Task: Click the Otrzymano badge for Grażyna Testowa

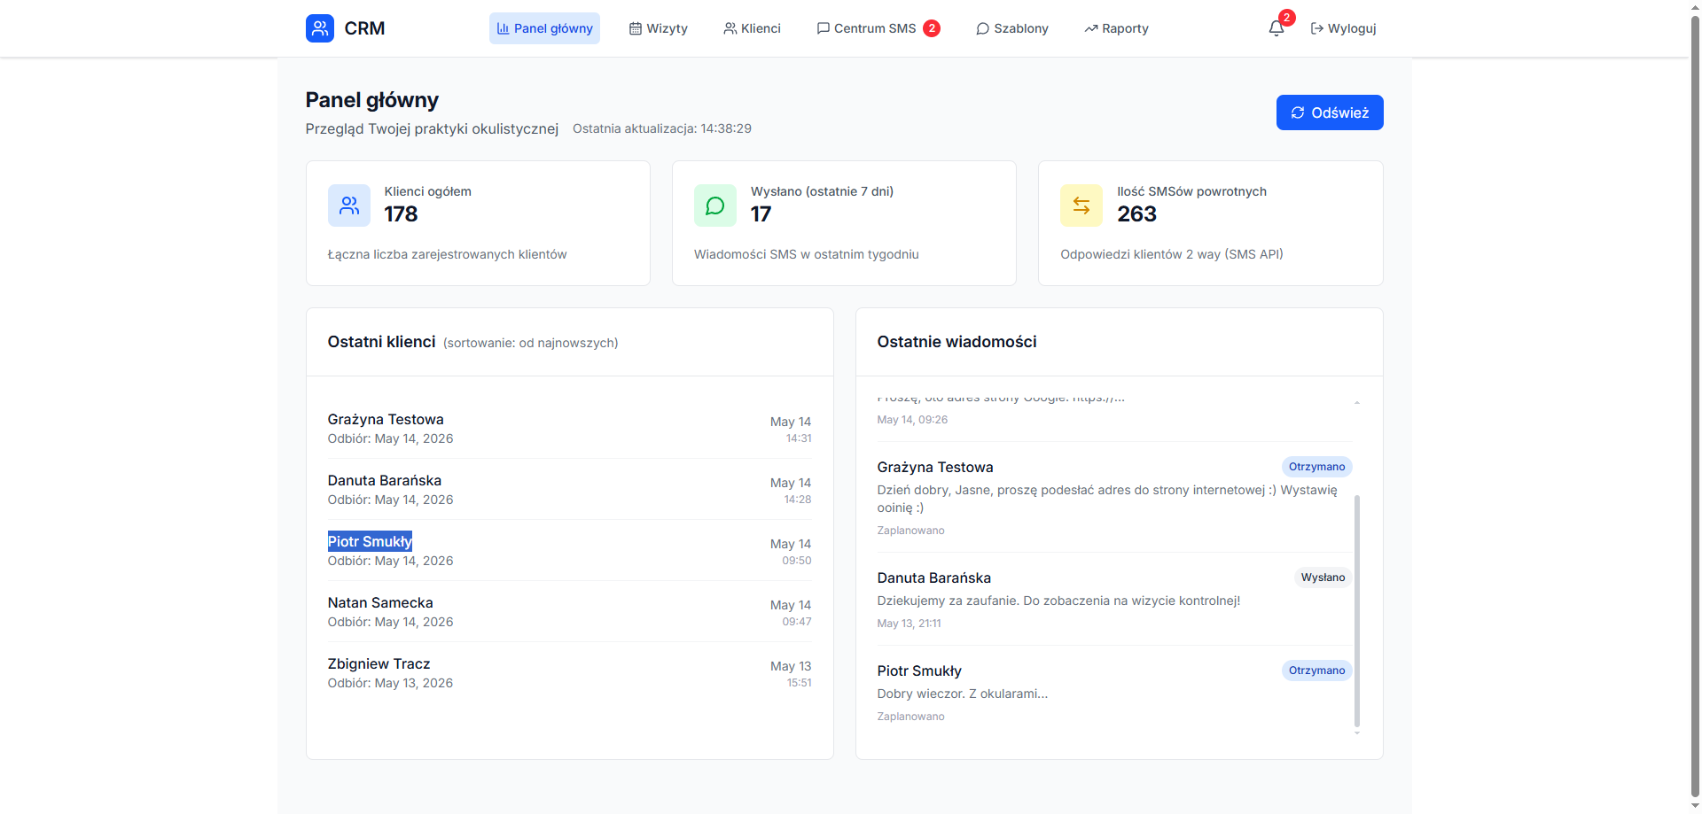Action: (x=1316, y=467)
